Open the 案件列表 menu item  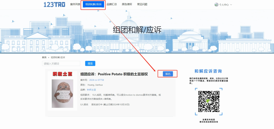[x=75, y=4]
